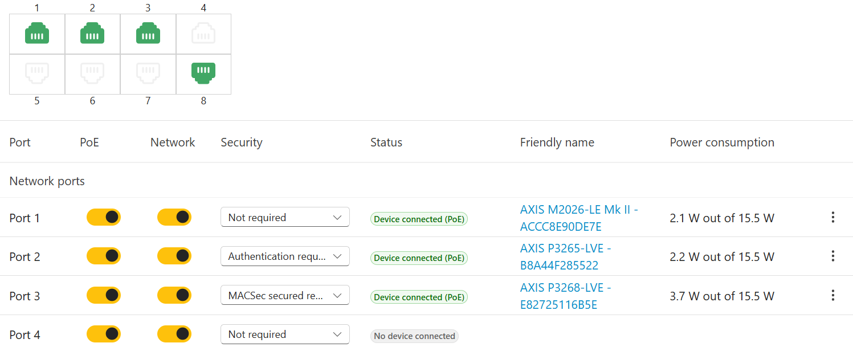Open Port 4 Security dropdown
853x351 pixels.
click(x=285, y=334)
